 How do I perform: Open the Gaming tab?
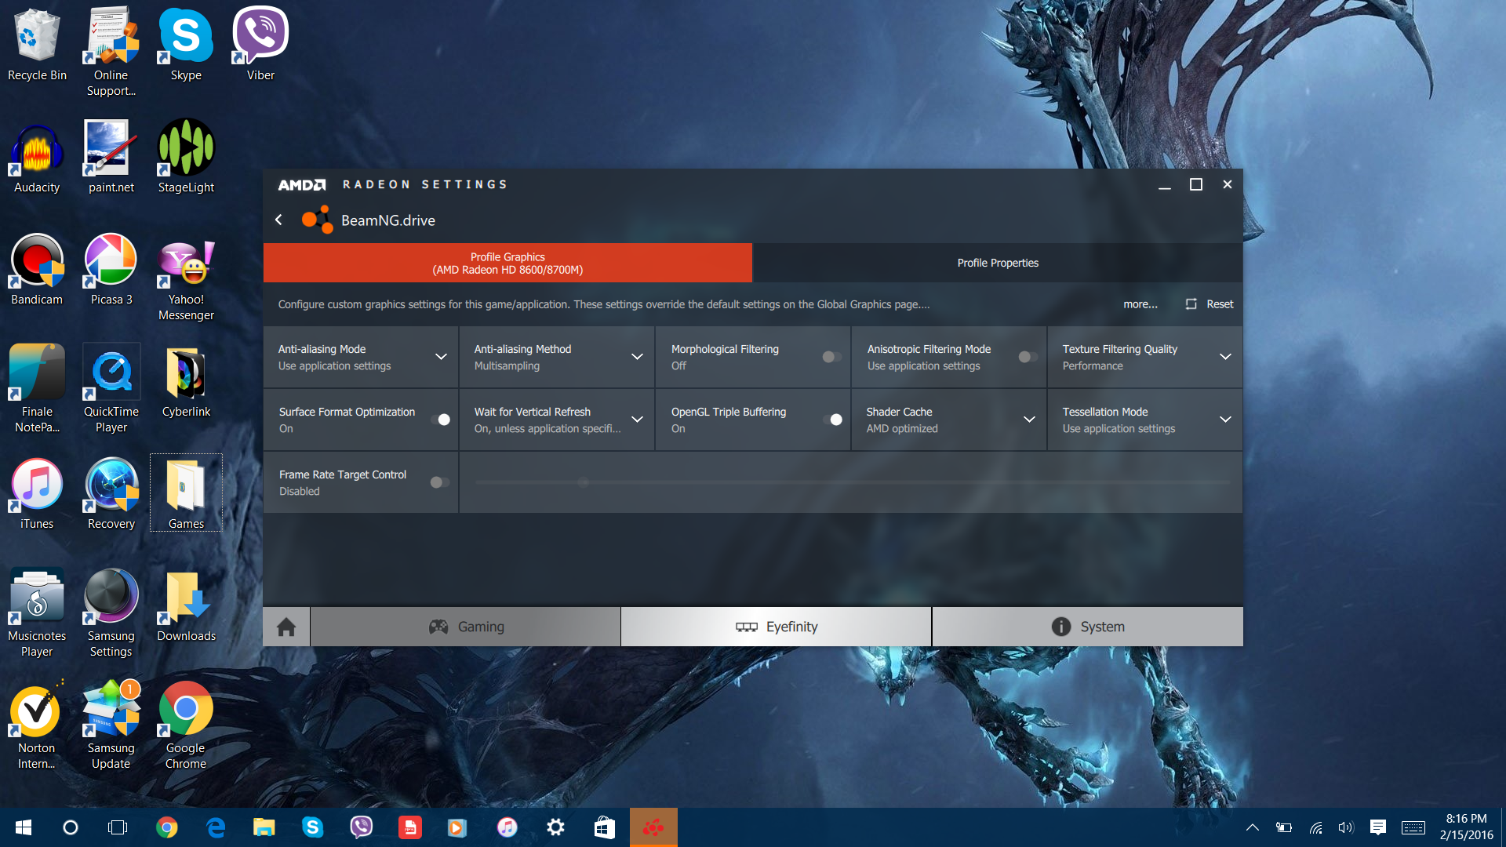(465, 627)
